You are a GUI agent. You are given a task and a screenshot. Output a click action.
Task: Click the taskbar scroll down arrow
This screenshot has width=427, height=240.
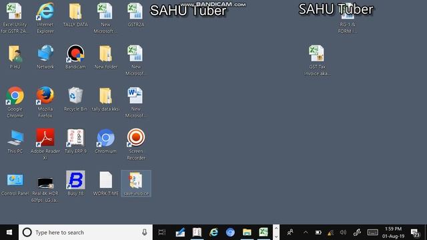point(276,236)
